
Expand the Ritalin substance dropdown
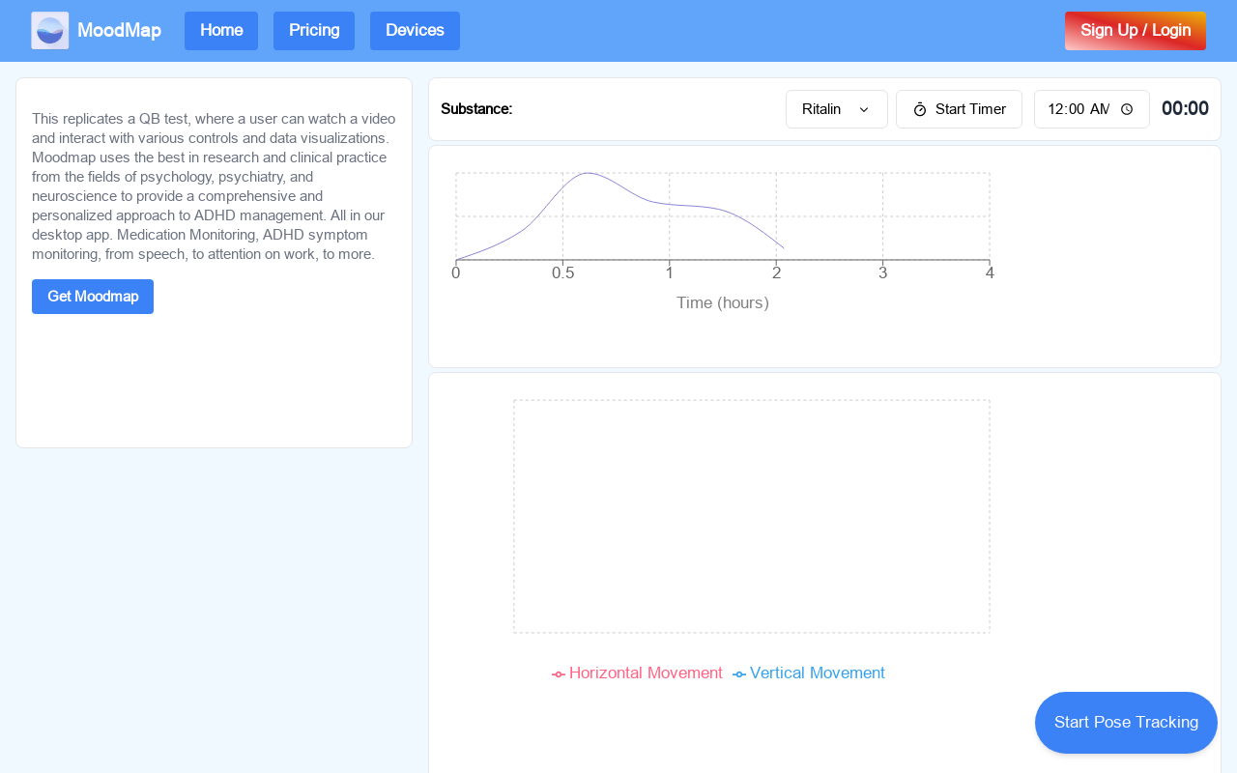tap(836, 109)
